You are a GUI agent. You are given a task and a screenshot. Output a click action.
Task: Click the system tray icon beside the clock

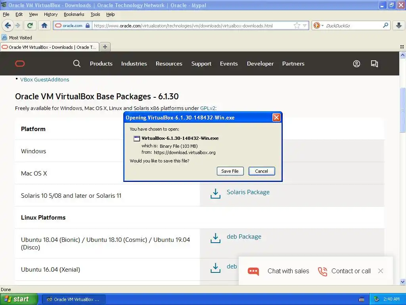coord(377,299)
